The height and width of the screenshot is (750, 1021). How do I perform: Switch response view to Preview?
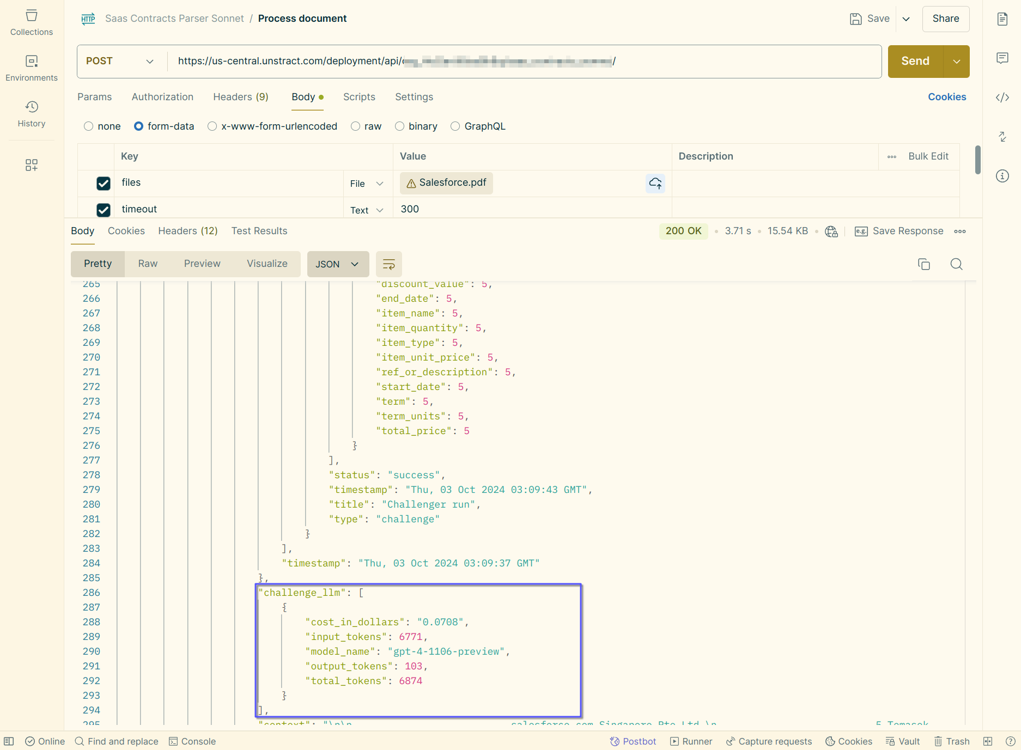(x=202, y=264)
